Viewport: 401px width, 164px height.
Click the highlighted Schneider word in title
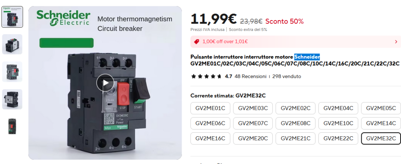click(x=307, y=57)
